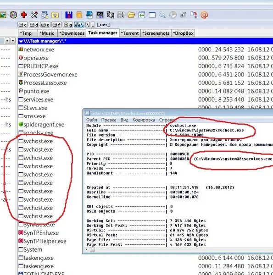Switch to drive e
The width and height of the screenshot is (273, 275).
(x=45, y=25)
